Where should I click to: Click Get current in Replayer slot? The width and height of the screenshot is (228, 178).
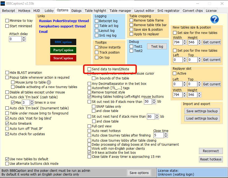(212, 84)
